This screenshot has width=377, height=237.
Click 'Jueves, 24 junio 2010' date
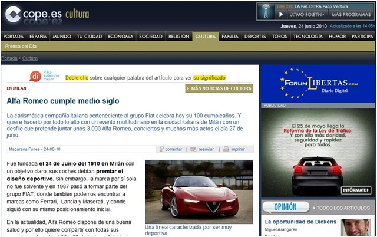(303, 26)
